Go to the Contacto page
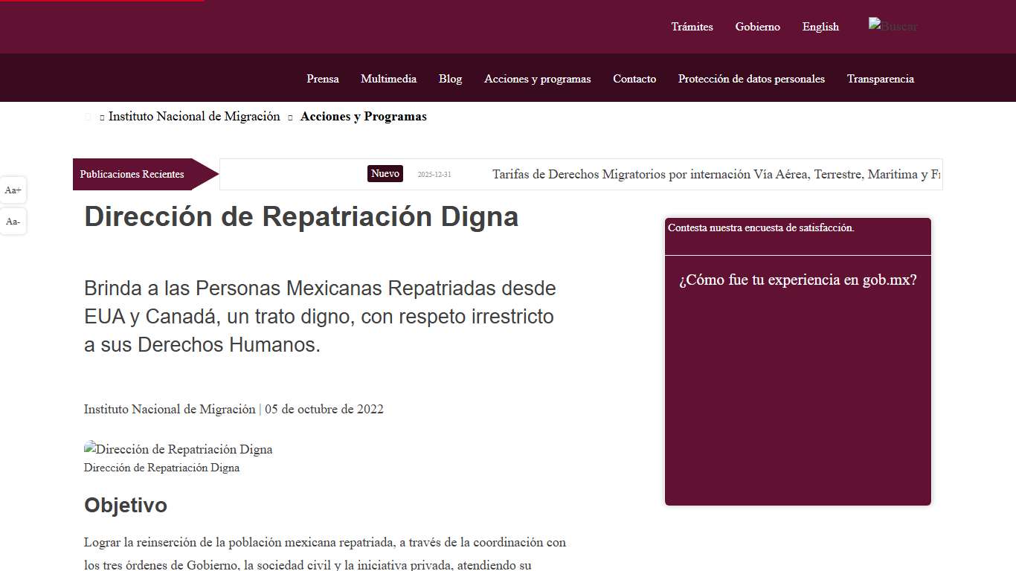 click(x=634, y=79)
